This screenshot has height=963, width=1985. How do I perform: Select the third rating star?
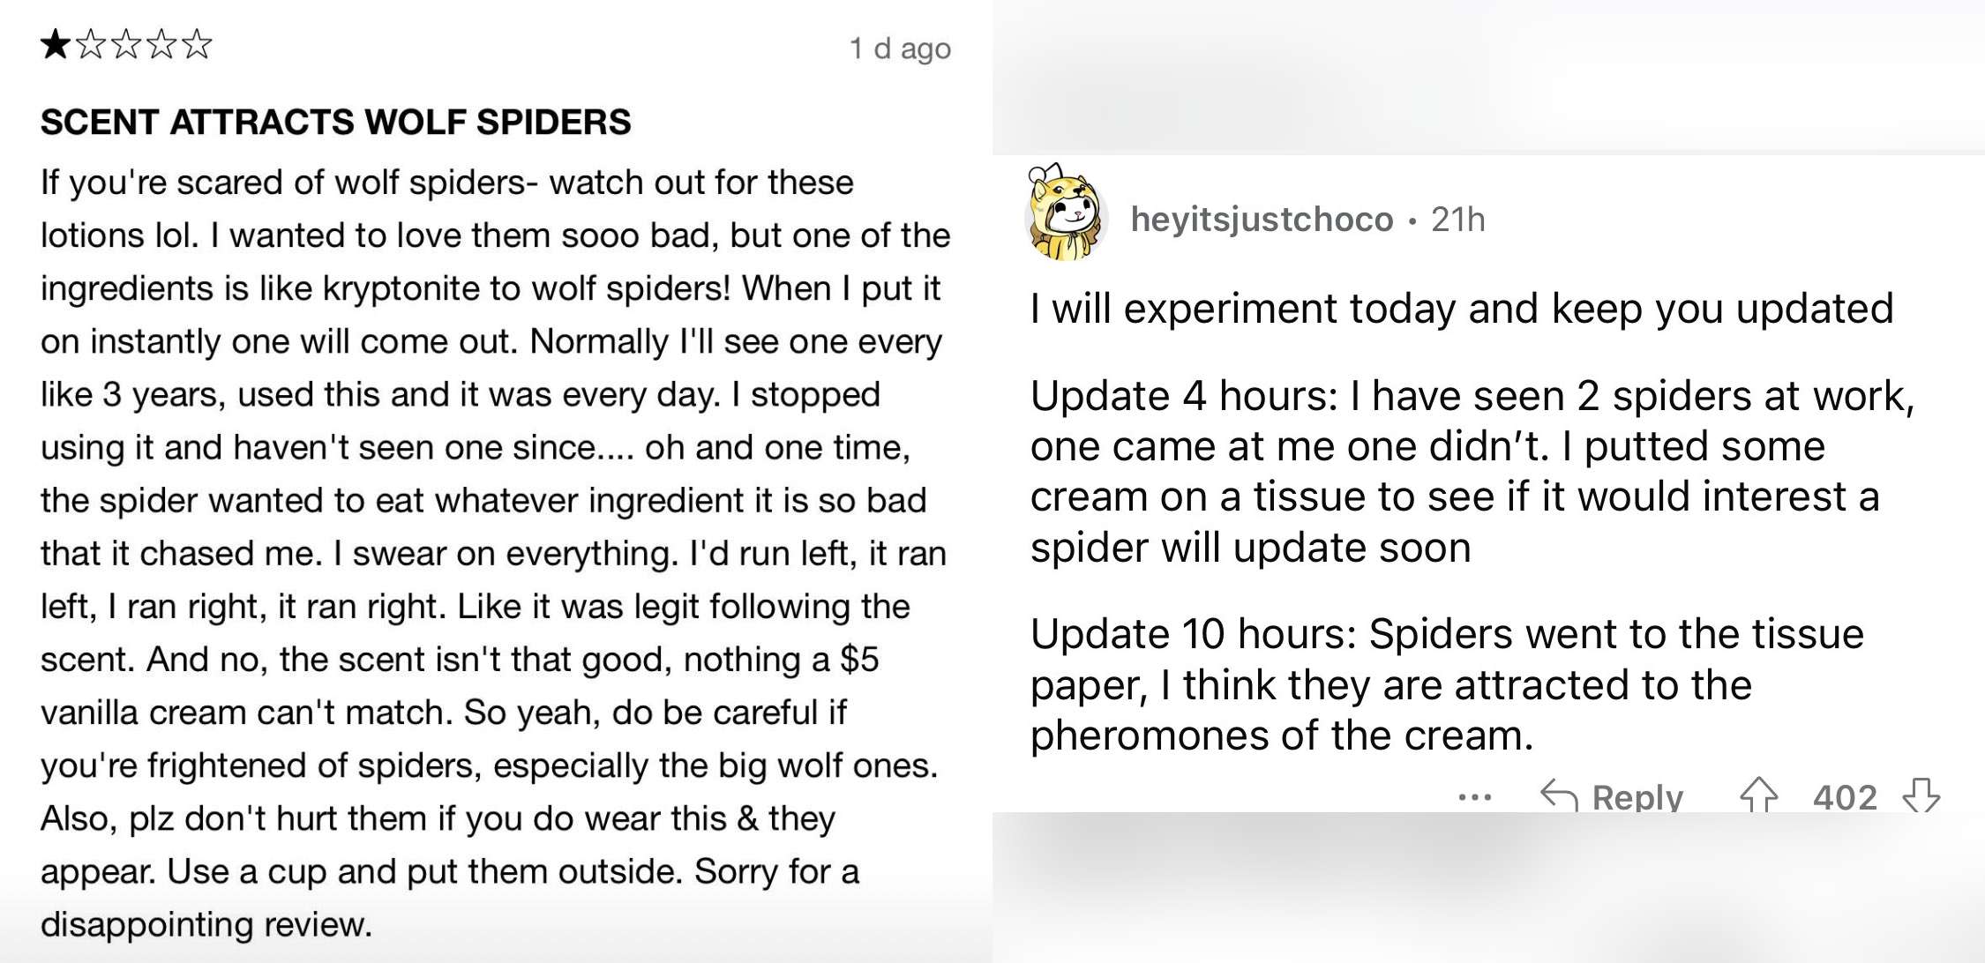[126, 43]
